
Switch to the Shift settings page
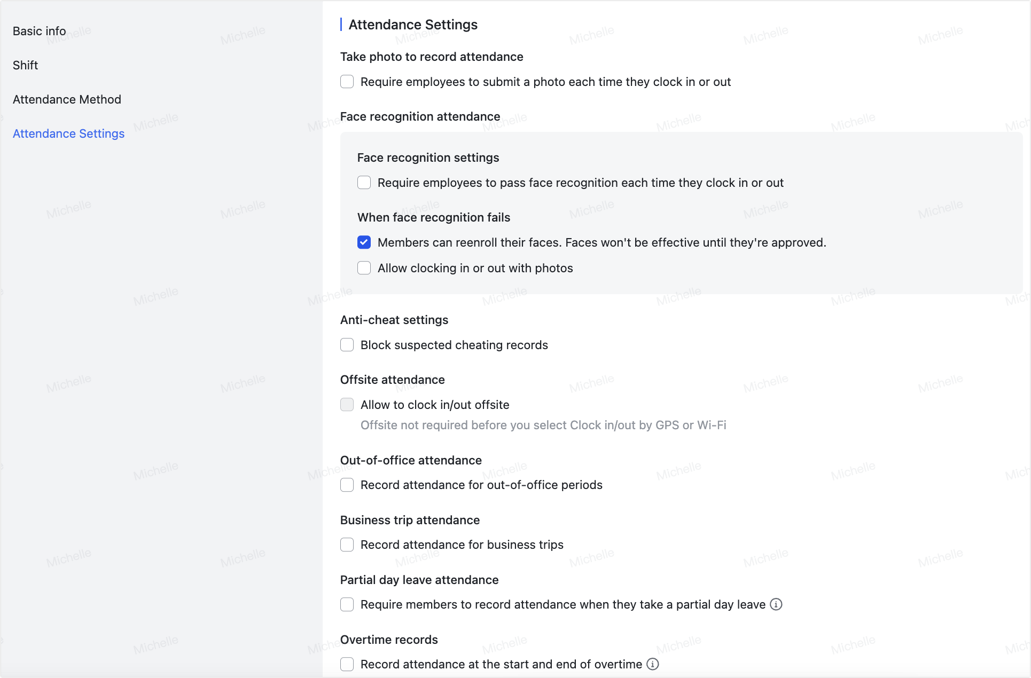[25, 65]
